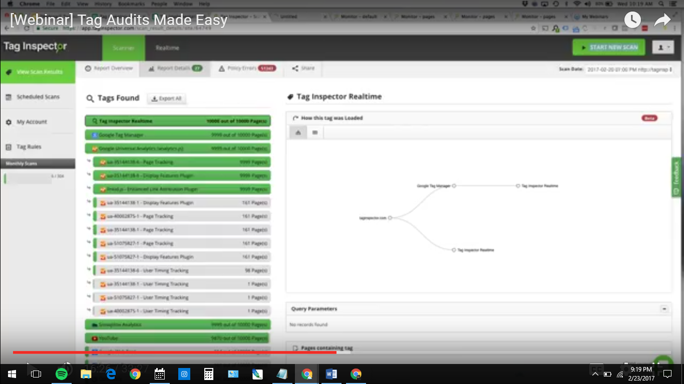This screenshot has height=384, width=684.
Task: Click the battery tray icon
Action: (608, 374)
